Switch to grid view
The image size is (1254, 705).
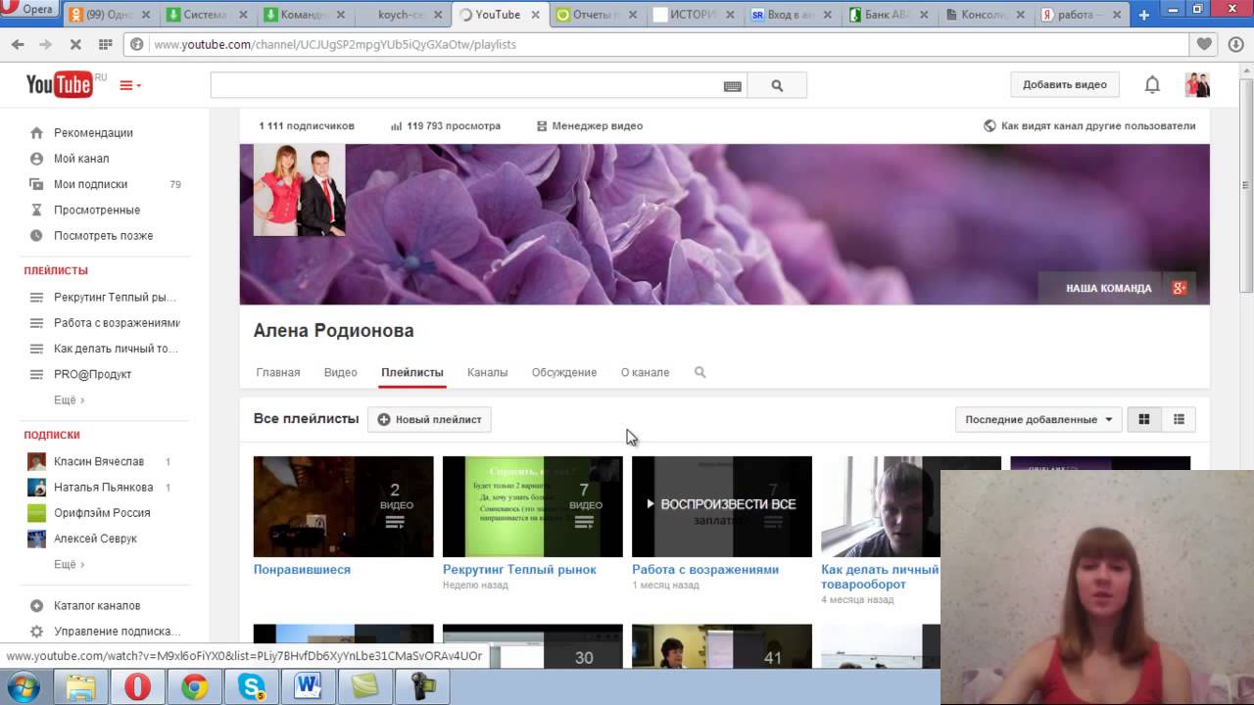[1143, 419]
